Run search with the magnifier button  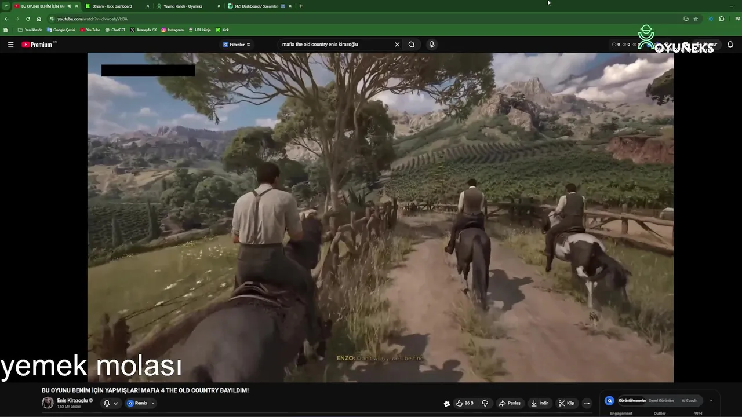pos(412,45)
